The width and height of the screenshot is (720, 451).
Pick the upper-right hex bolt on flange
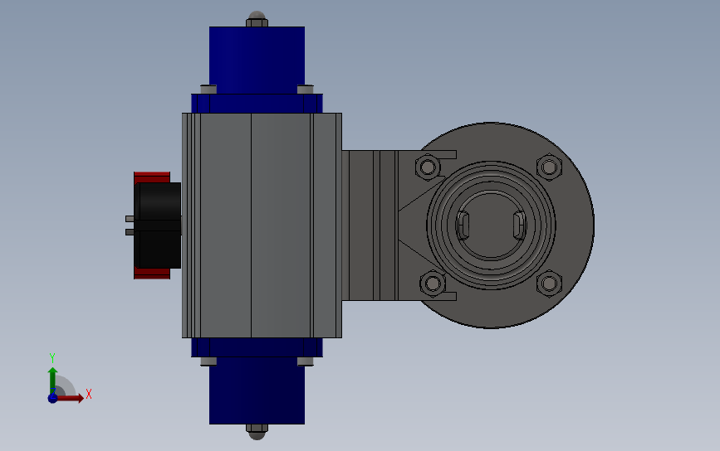[549, 167]
